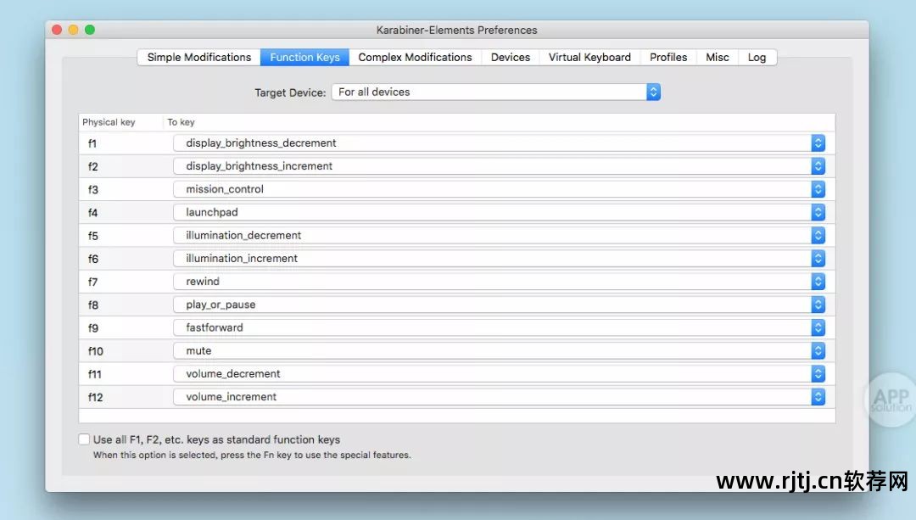Select the f5 physical key label
Image resolution: width=916 pixels, height=520 pixels.
pyautogui.click(x=93, y=236)
